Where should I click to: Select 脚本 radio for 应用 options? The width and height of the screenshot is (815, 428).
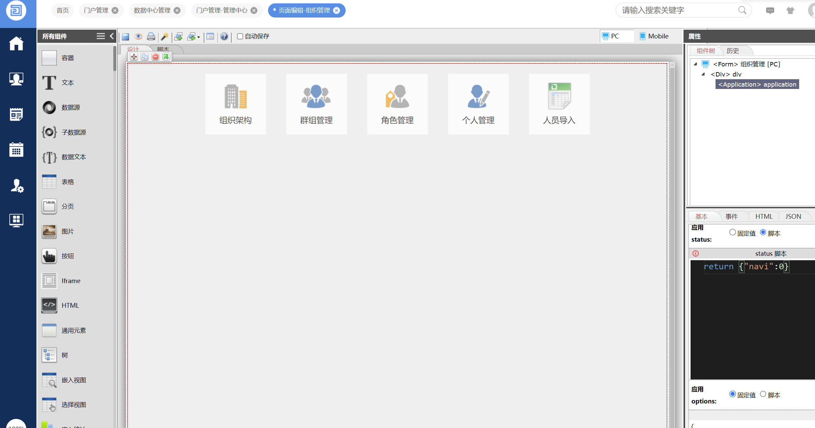point(763,394)
